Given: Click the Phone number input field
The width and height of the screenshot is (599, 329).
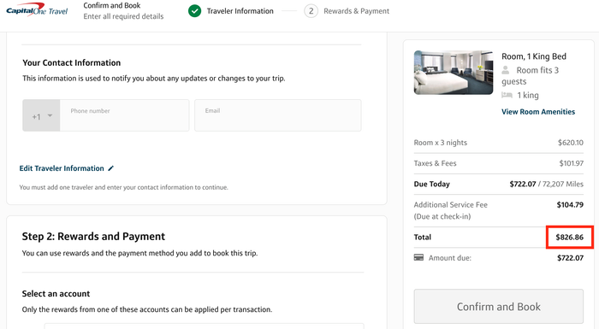Looking at the screenshot, I should [125, 115].
